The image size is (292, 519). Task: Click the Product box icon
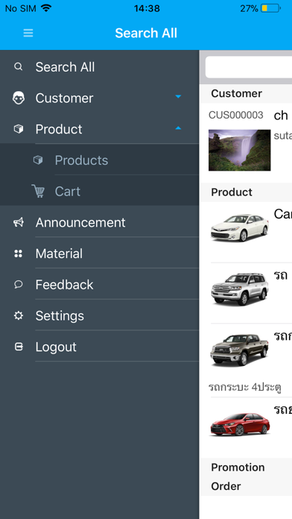(19, 129)
